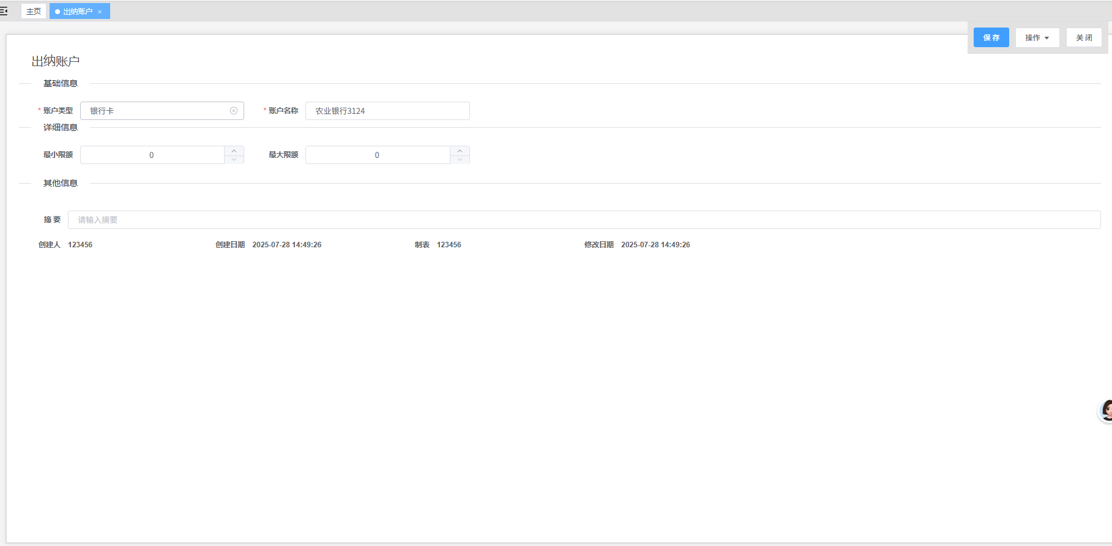Expand the 操作 dropdown menu
Viewport: 1112px width, 546px height.
(1037, 38)
